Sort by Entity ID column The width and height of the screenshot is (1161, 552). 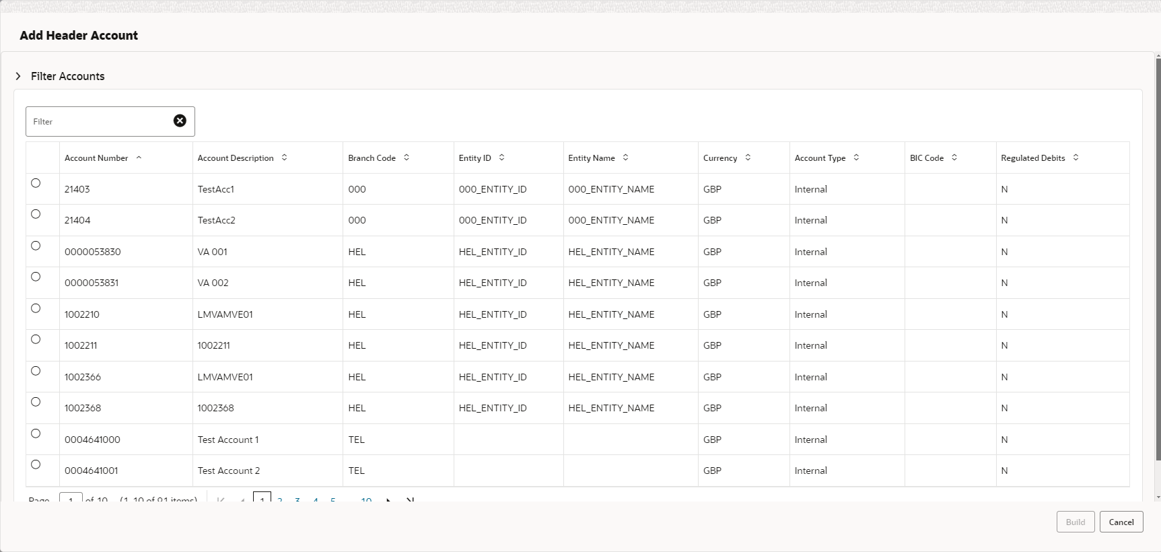click(501, 158)
